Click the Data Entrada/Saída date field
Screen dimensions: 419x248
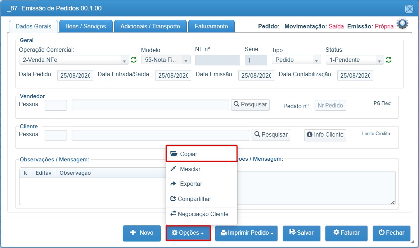(173, 75)
